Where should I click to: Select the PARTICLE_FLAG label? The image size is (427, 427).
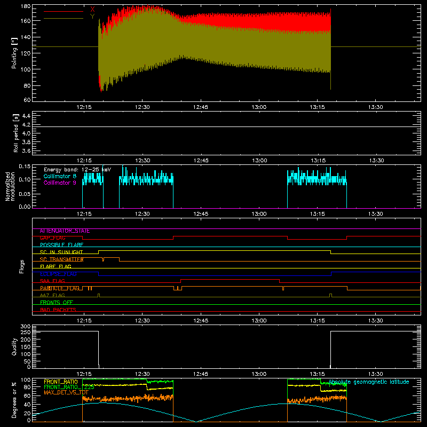click(60, 288)
